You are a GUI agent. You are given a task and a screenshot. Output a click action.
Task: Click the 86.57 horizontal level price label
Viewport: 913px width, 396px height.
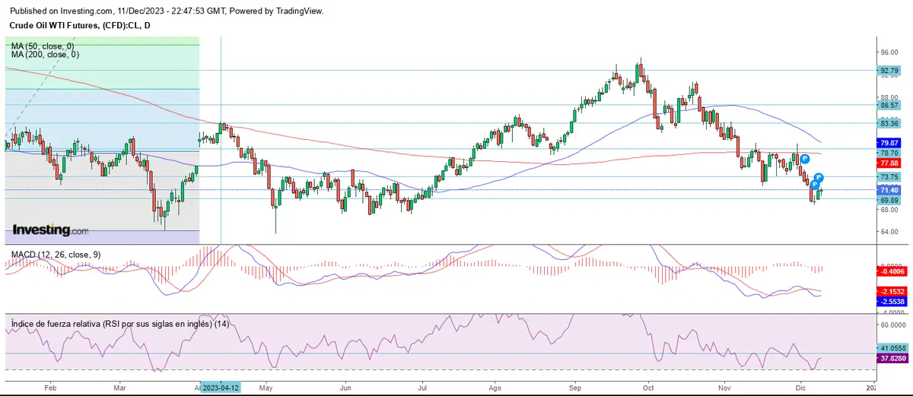click(x=889, y=105)
